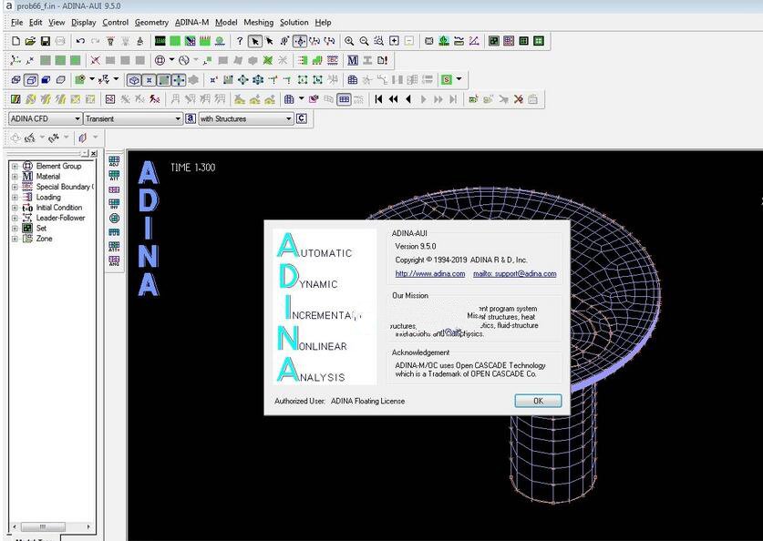Image resolution: width=763 pixels, height=541 pixels.
Task: Expand the Loading tree node
Action: pyautogui.click(x=15, y=198)
